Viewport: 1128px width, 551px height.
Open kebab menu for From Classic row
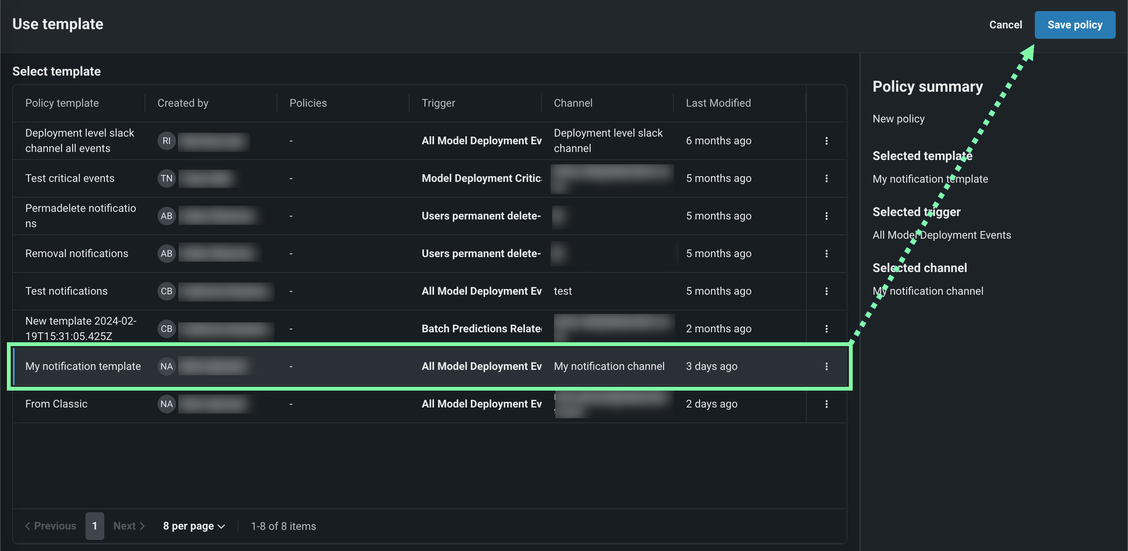point(826,404)
